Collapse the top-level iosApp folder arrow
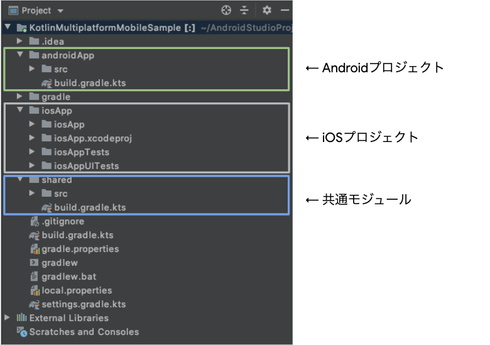Viewport: 490px width, 345px height. point(20,110)
